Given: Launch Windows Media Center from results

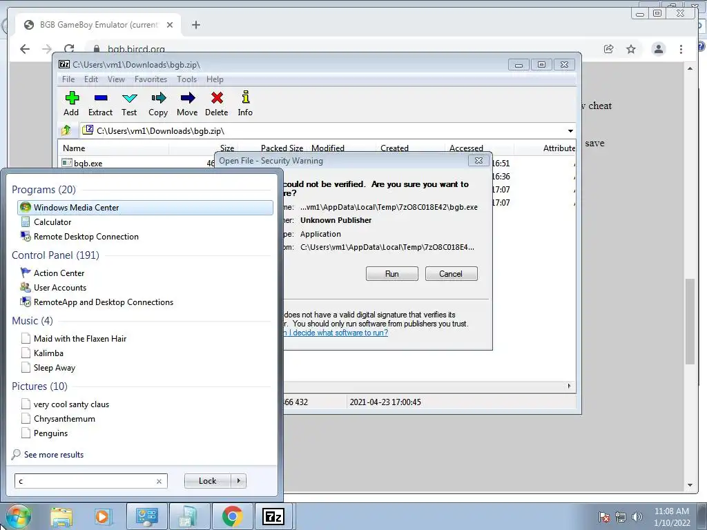Looking at the screenshot, I should [145, 207].
